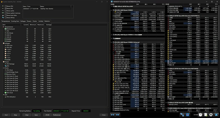The image size is (220, 118).
Task: Click the Motherboard icon in Temperatures list
Action: [5, 29]
